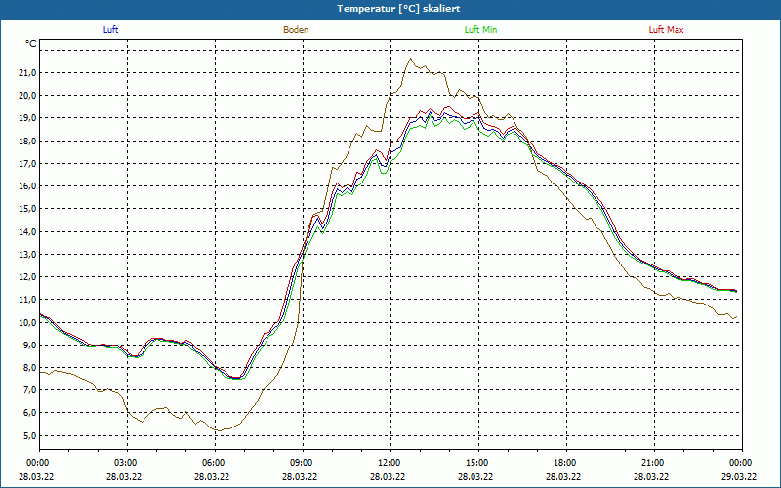Viewport: 781px width, 488px height.
Task: Click the °C unit label on y-axis
Action: tap(31, 44)
